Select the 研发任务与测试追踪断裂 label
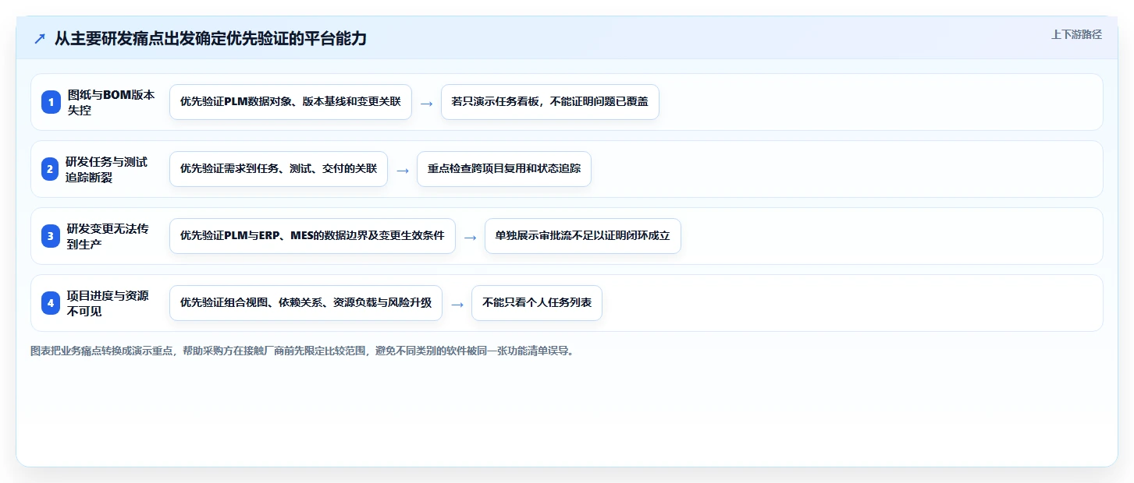The width and height of the screenshot is (1134, 483). tap(107, 169)
